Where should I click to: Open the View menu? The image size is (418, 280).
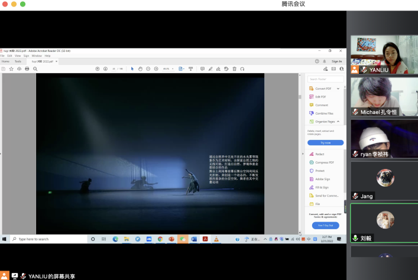[18, 56]
